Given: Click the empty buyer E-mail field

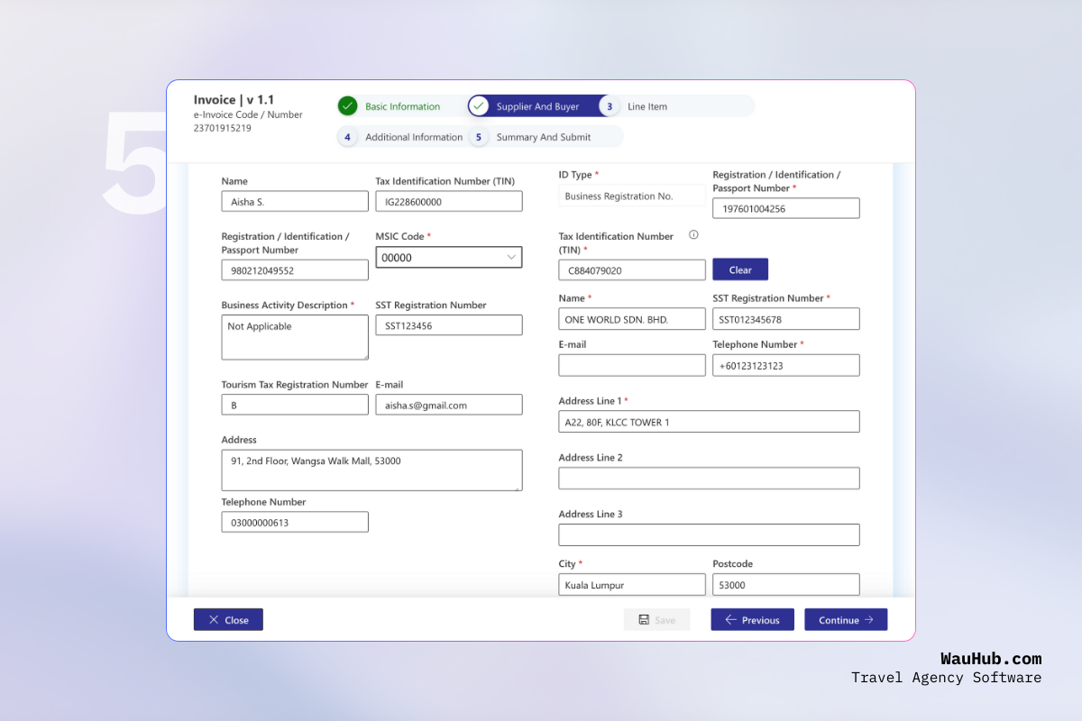Looking at the screenshot, I should click(x=632, y=365).
